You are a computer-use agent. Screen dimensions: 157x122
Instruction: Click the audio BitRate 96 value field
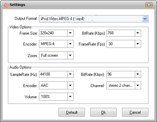121,74
